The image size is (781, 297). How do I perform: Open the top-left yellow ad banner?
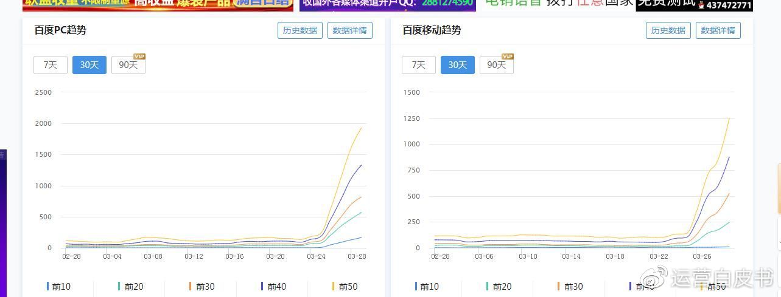point(158,5)
